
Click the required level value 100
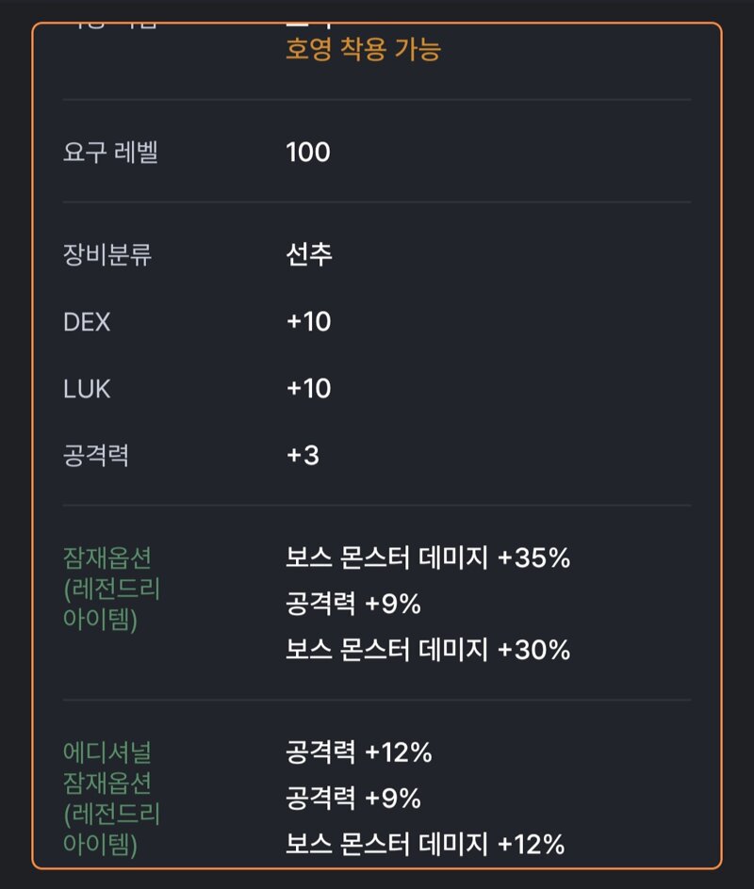(x=308, y=152)
